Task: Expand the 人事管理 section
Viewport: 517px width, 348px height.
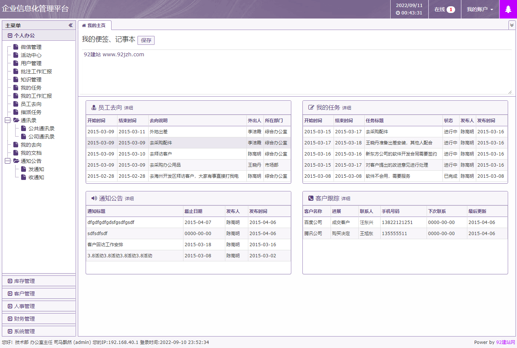Action: [x=39, y=306]
